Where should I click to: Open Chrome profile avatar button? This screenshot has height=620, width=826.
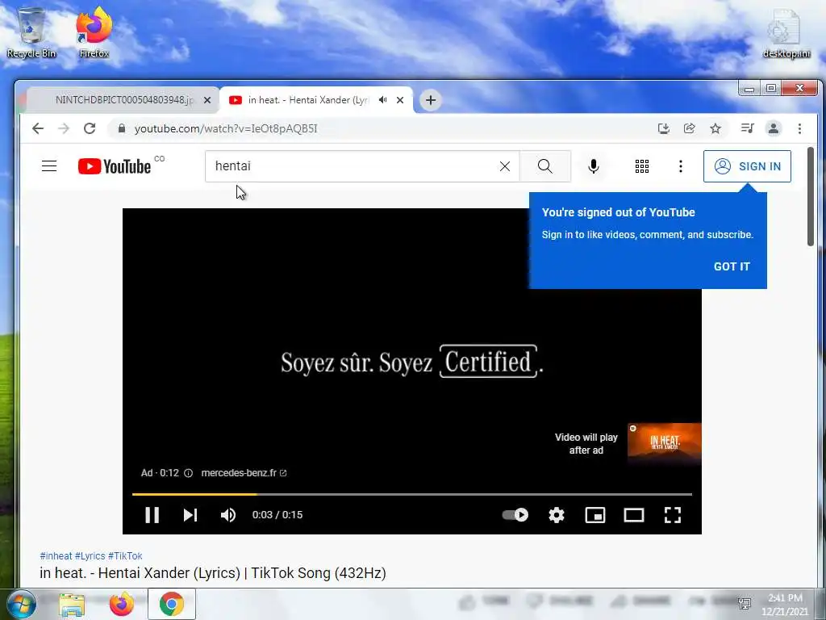point(774,128)
